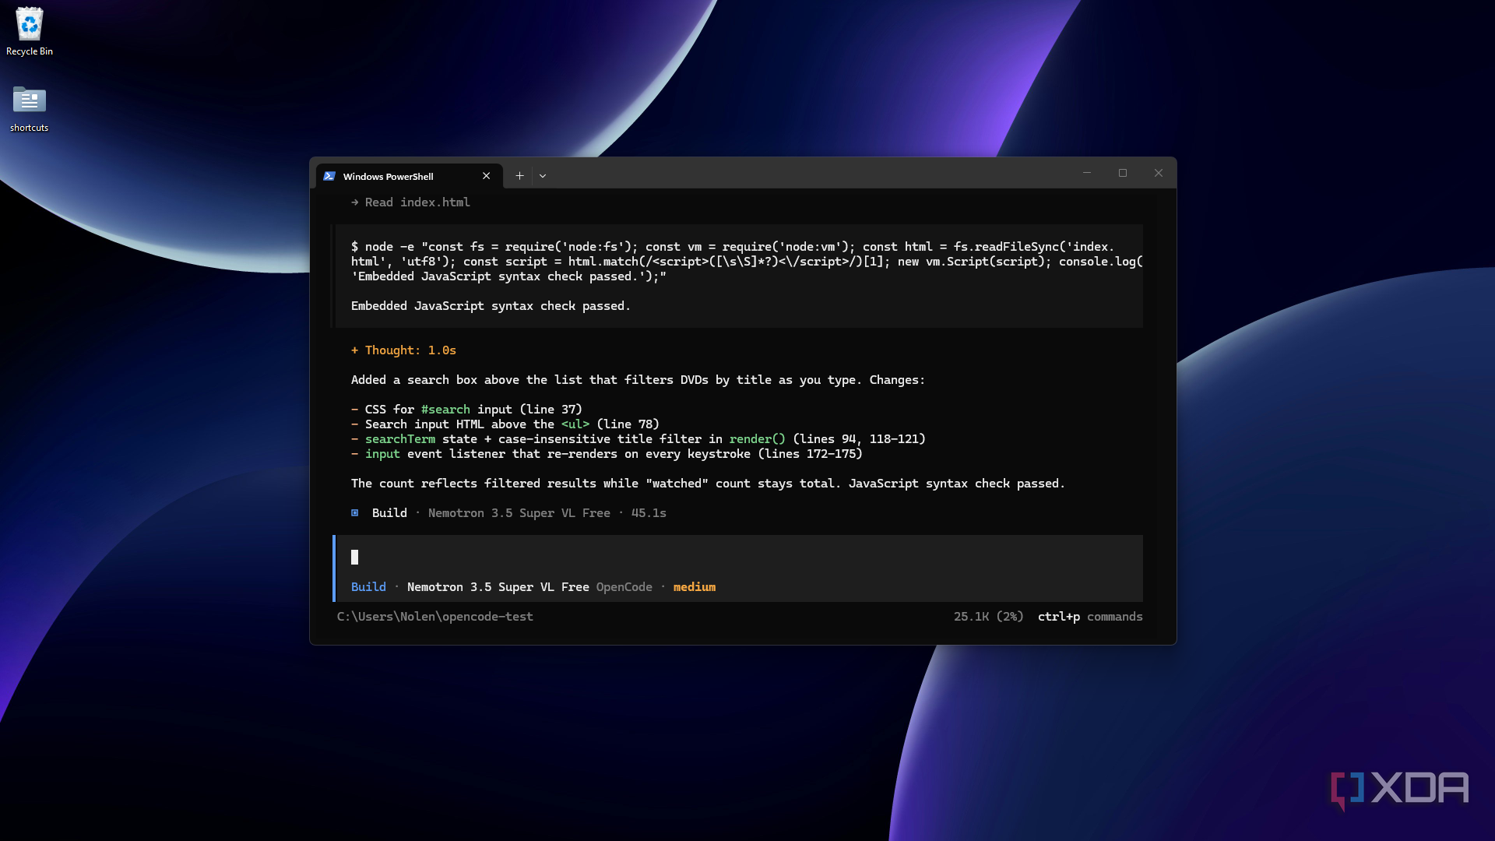Screen dimensions: 1495x841
Task: Click the 'input' highlighted event text
Action: pos(382,454)
